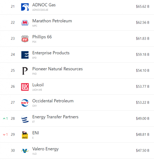Click the Phillips 66 shield logo
This screenshot has height=160, width=154.
click(x=25, y=39)
